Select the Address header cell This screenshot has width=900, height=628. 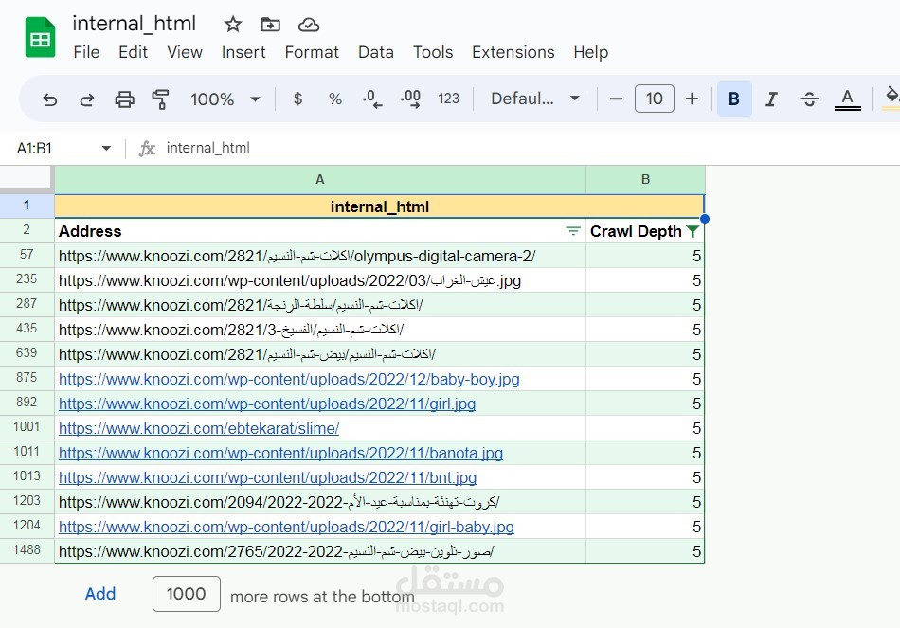click(320, 231)
